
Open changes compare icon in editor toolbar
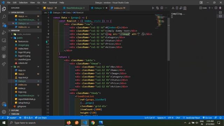[157, 8]
